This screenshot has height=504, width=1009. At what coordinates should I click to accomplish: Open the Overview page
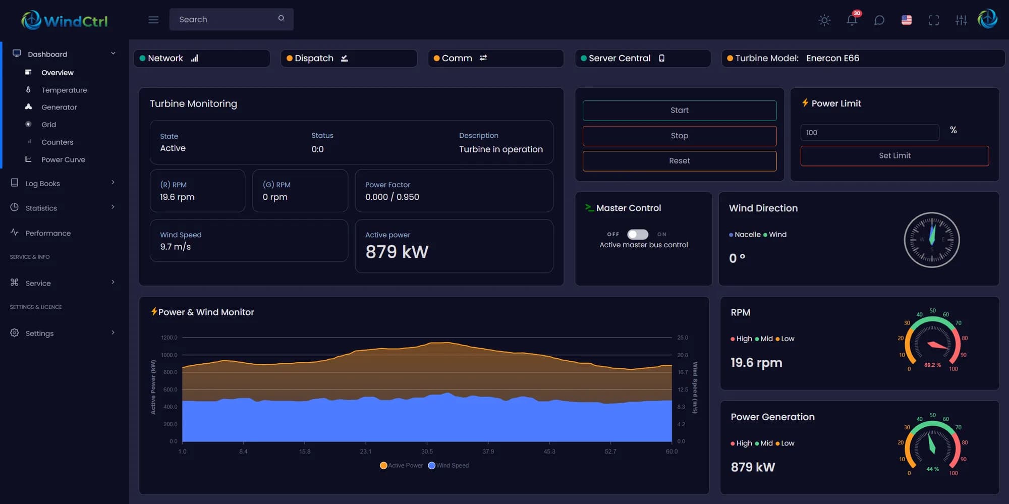tap(58, 72)
